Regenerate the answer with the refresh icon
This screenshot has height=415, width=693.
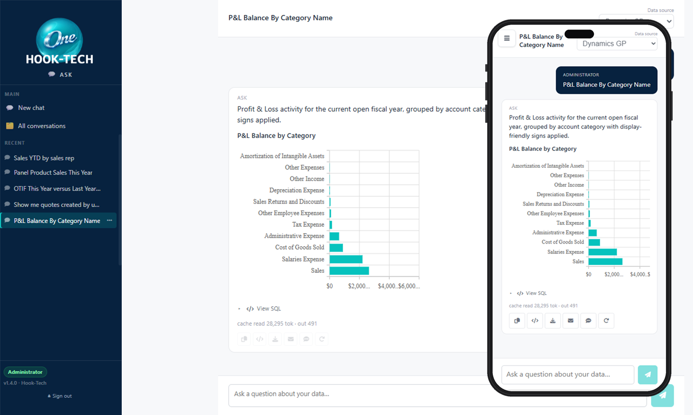(x=606, y=321)
